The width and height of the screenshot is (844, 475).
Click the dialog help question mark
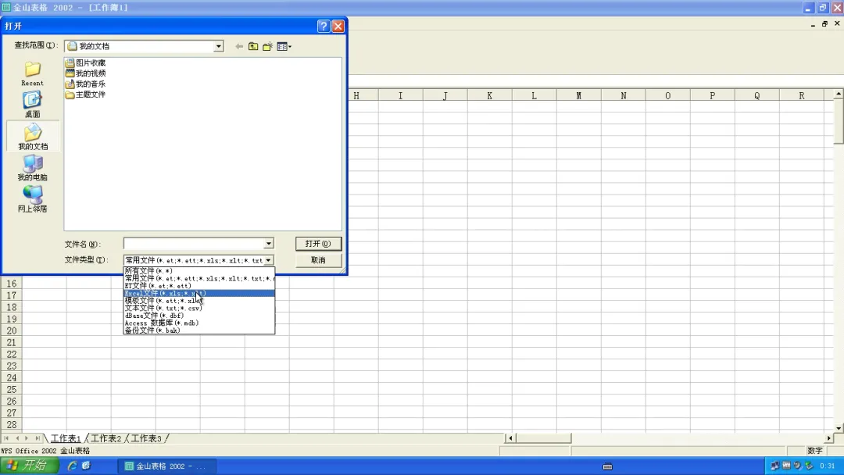click(324, 27)
